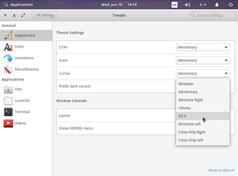The image size is (238, 176).
Task: Select the Videos settings icon
Action: [8, 123]
